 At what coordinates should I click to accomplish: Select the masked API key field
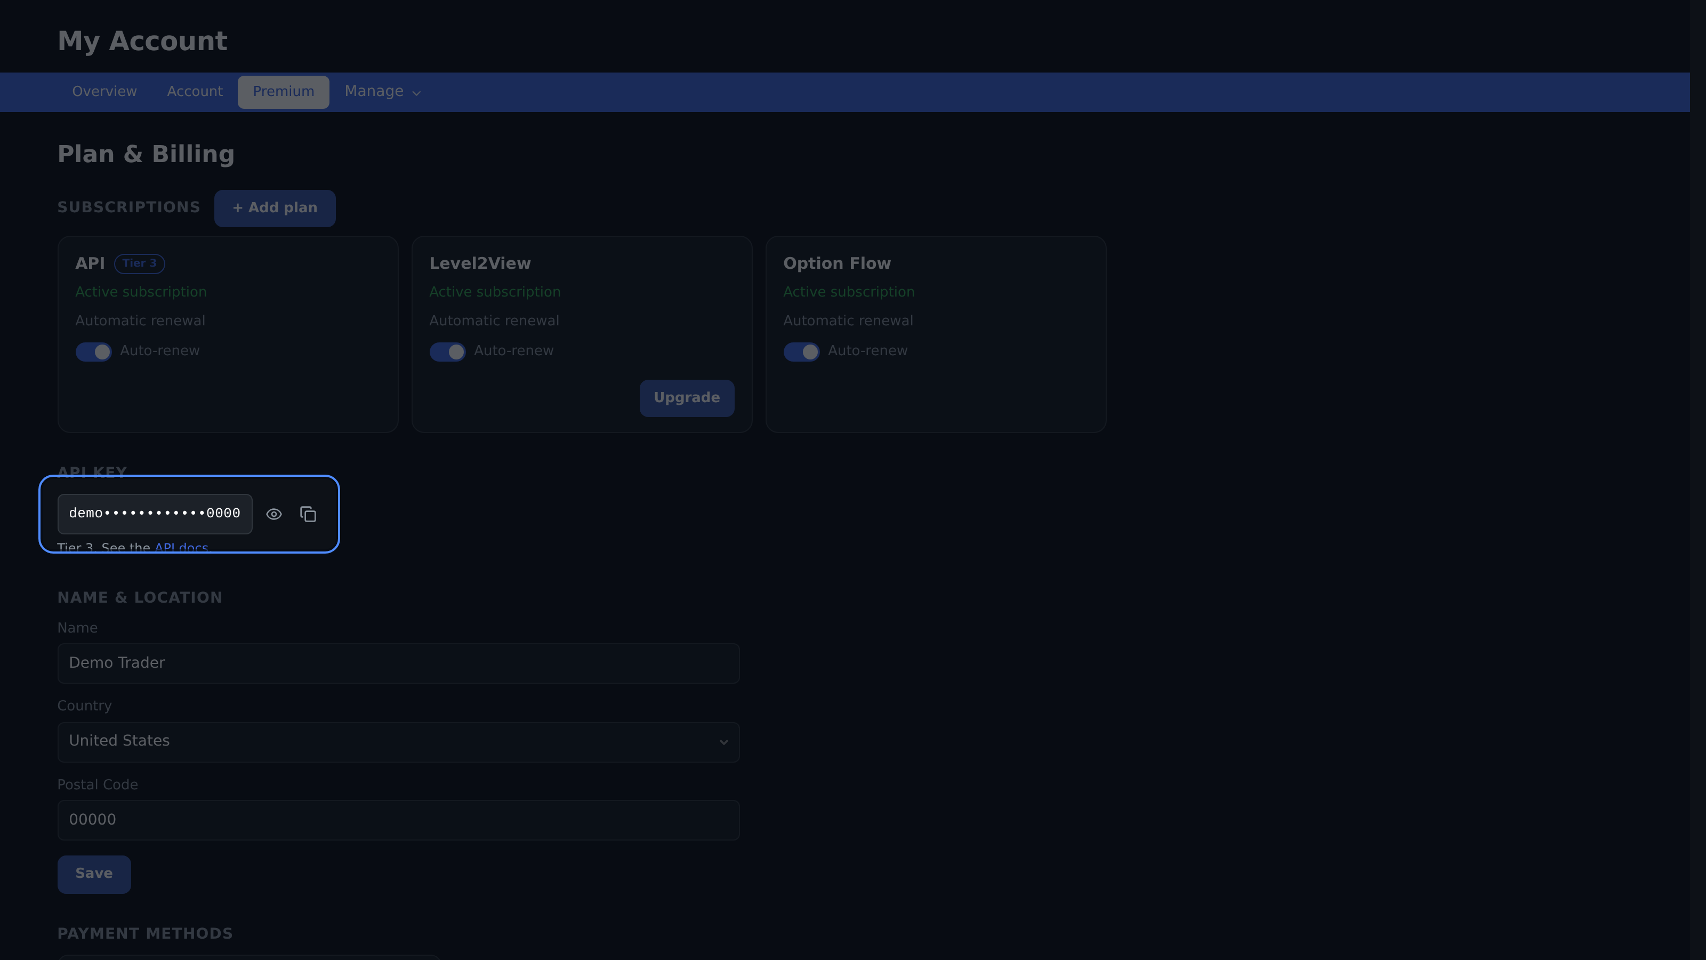click(155, 514)
